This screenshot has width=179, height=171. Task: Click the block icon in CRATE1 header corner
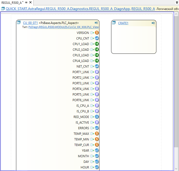coord(153,23)
